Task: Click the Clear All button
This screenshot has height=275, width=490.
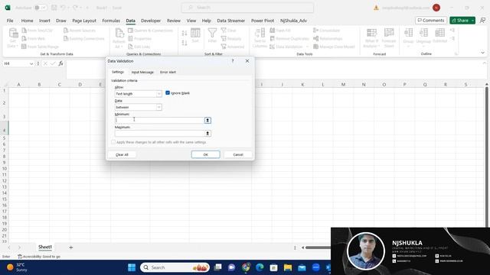Action: 122,154
